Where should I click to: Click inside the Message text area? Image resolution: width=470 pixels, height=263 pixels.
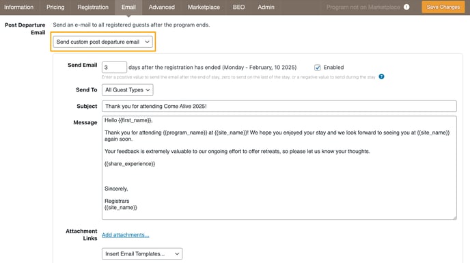[279, 168]
